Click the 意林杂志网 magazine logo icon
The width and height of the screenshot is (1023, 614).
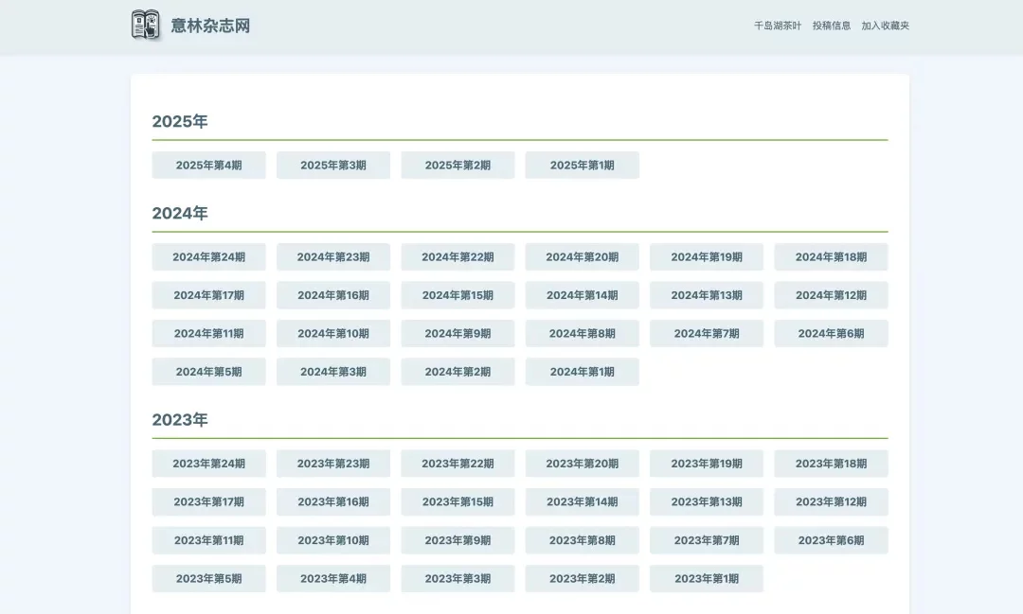pyautogui.click(x=144, y=26)
